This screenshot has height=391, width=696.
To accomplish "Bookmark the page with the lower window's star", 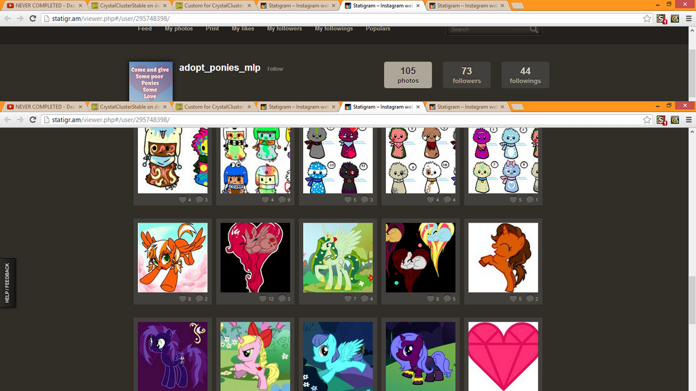I will click(x=647, y=119).
